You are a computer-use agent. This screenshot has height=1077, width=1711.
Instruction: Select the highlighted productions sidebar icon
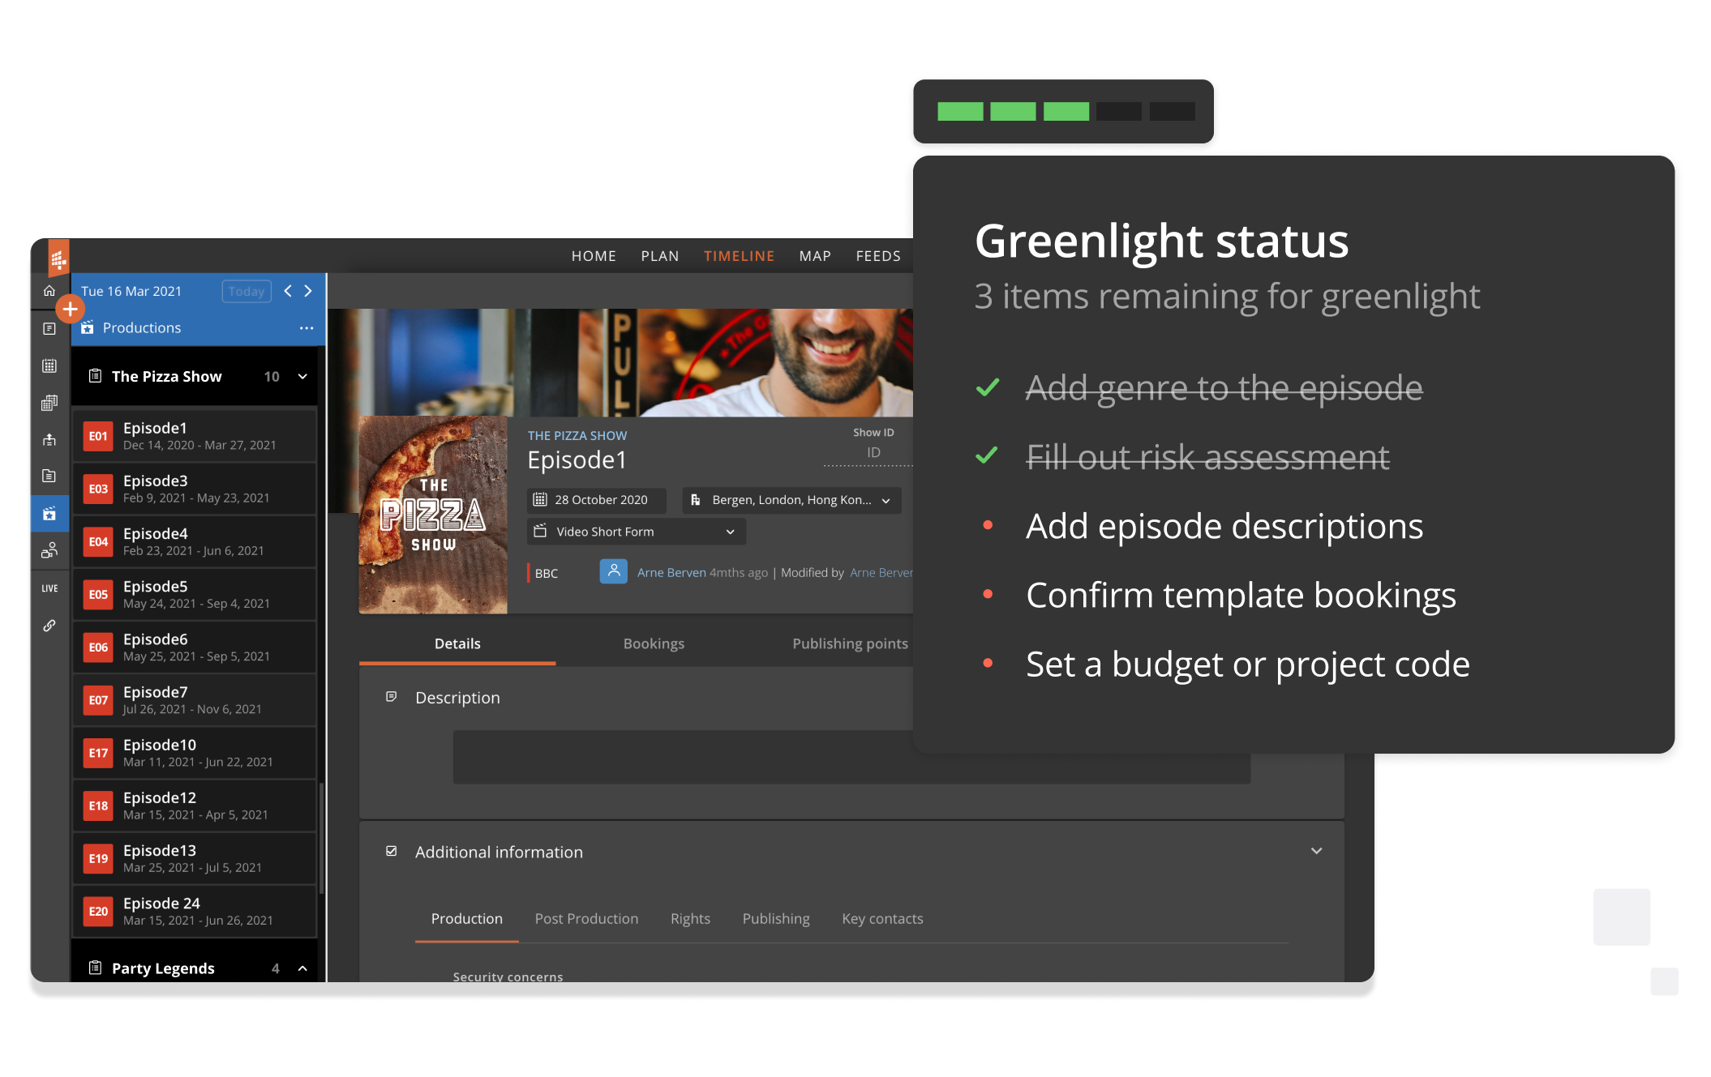point(49,513)
